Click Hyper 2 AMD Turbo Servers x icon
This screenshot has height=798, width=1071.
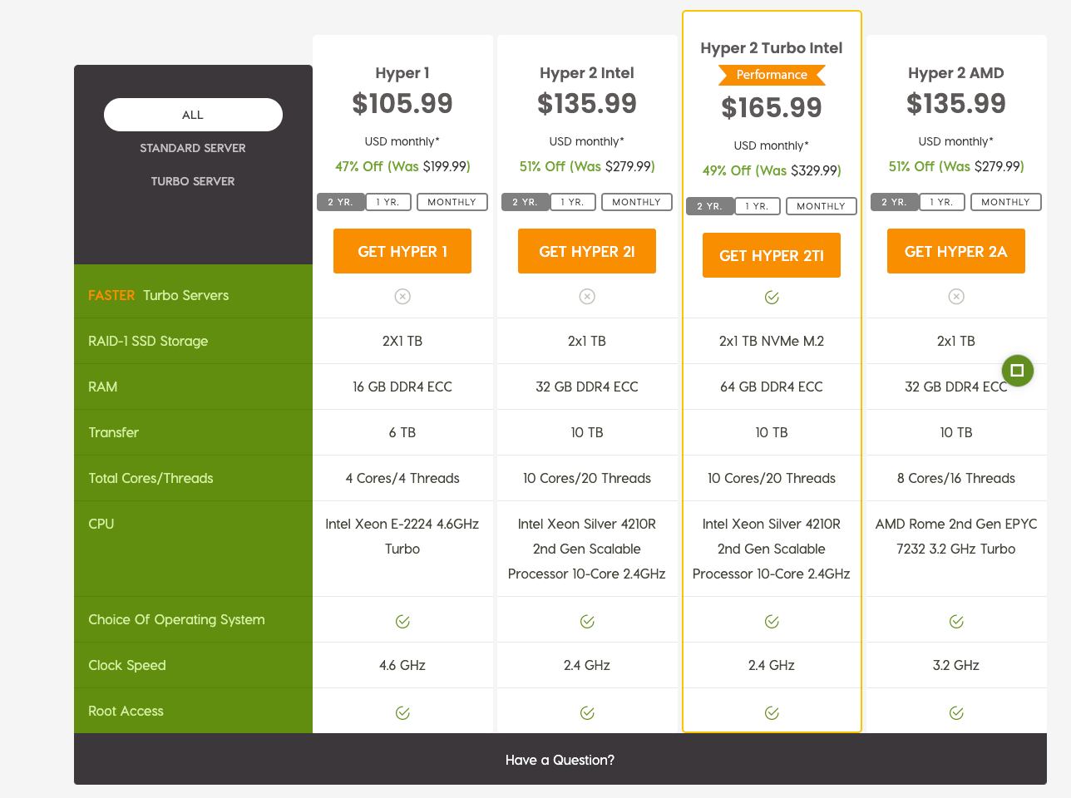(x=956, y=297)
